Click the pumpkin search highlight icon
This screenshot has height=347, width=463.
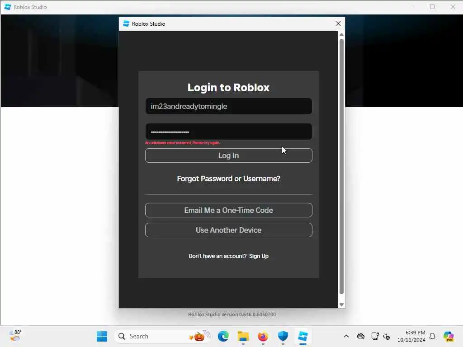[x=198, y=336]
